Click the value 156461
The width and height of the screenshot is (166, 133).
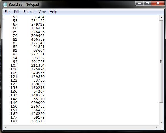click(x=38, y=28)
